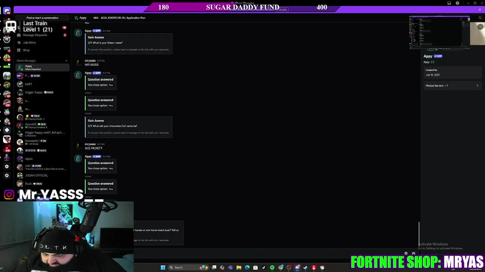Click the Discover servers compass icon

point(7,175)
